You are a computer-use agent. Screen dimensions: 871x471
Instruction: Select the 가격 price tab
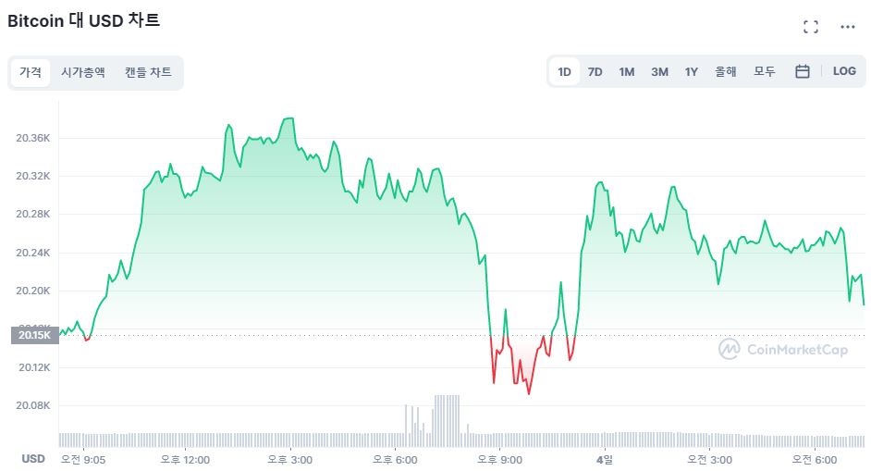pos(31,72)
